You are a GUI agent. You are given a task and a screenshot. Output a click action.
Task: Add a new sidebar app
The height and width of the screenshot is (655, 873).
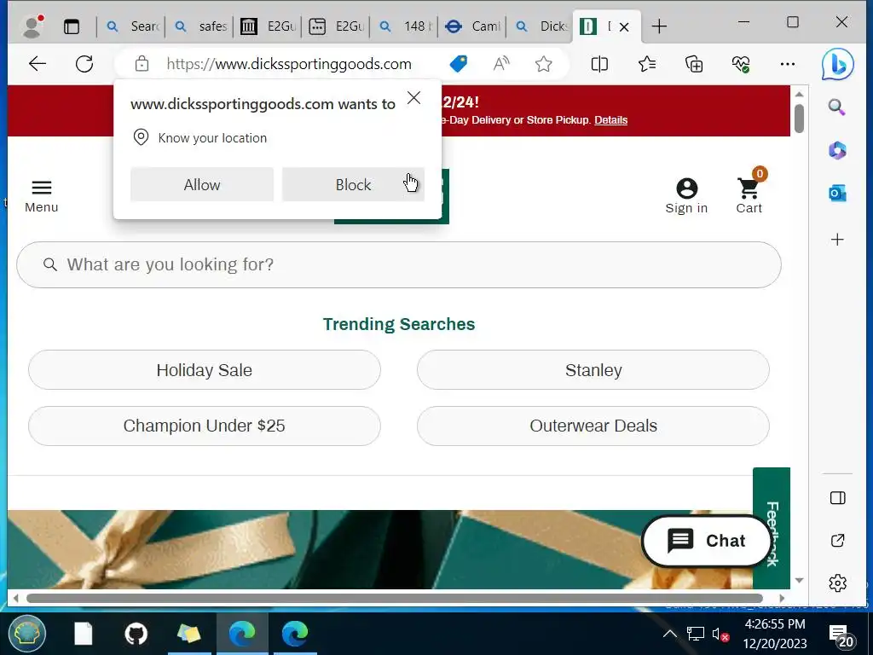(x=837, y=240)
